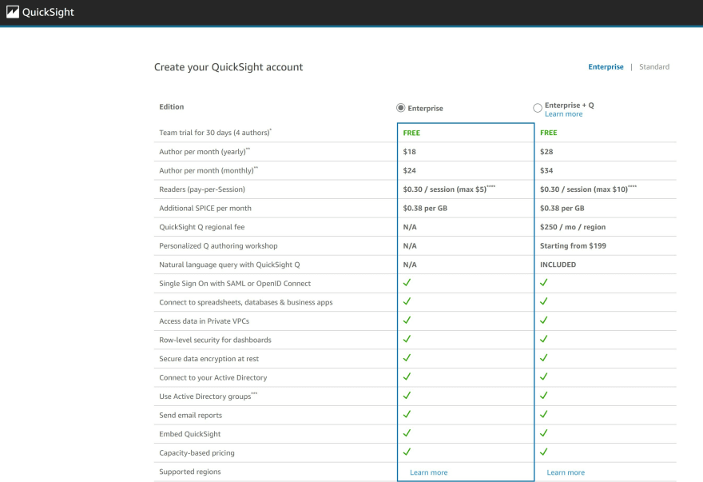The height and width of the screenshot is (482, 703).
Task: Click the $24 author monthly price
Action: click(x=409, y=170)
